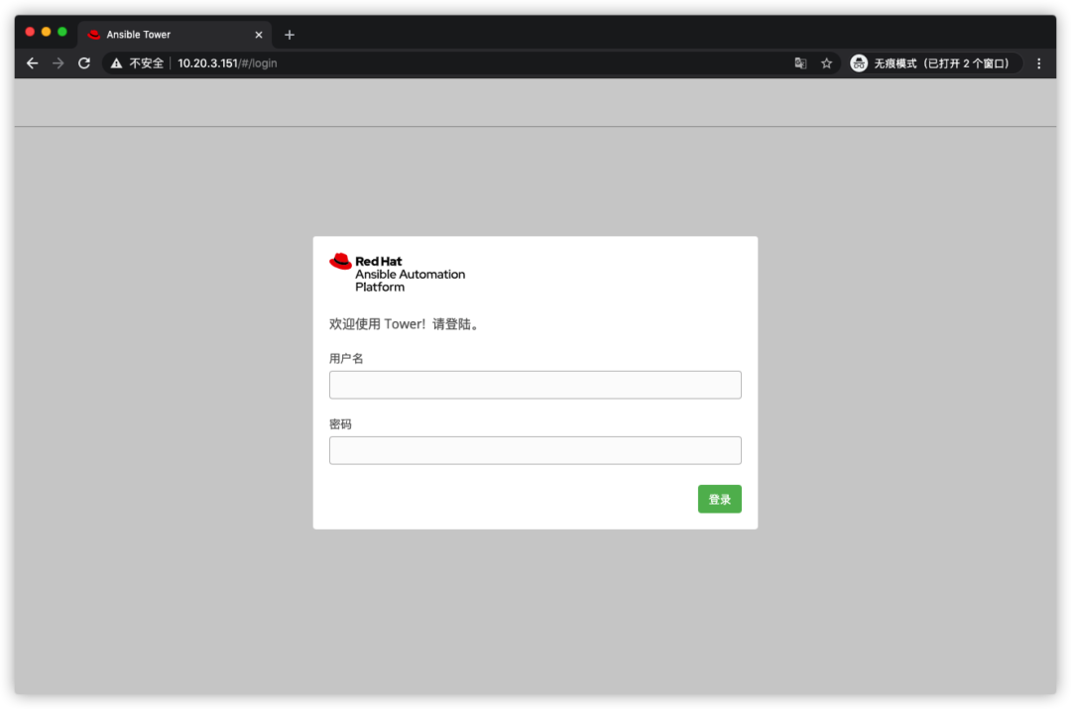Click the 不安全 security label

pos(147,63)
